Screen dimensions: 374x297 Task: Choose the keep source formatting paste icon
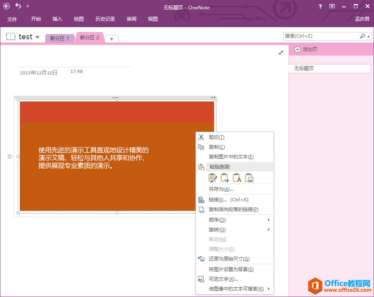pos(212,177)
